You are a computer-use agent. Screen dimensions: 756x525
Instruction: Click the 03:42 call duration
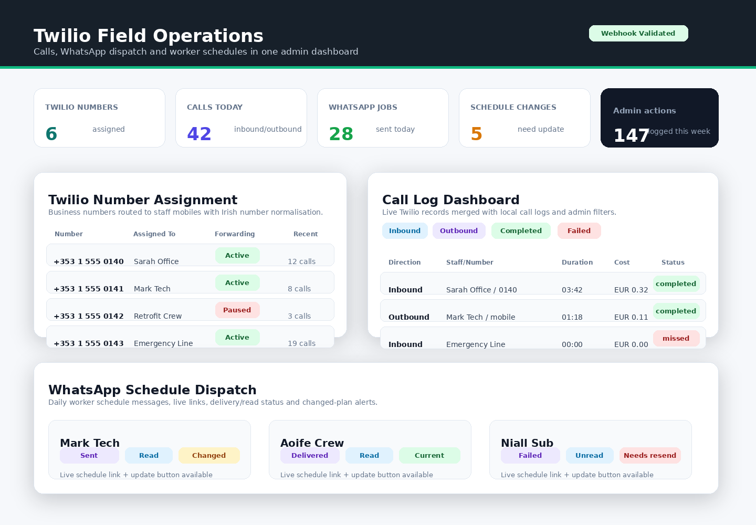(x=572, y=290)
